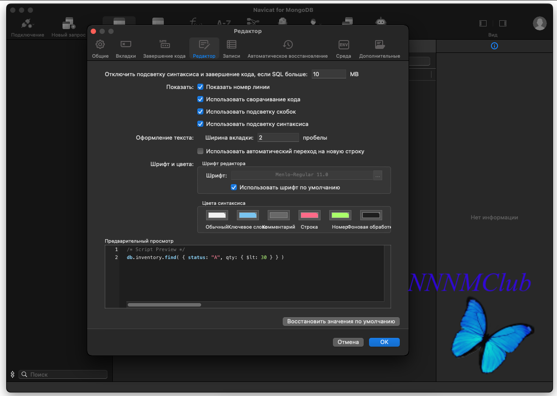Open the Обычный white color swatch

pyautogui.click(x=217, y=215)
